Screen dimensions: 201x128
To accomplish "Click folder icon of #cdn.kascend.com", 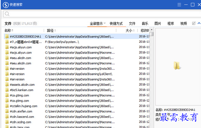I will click(7, 117).
